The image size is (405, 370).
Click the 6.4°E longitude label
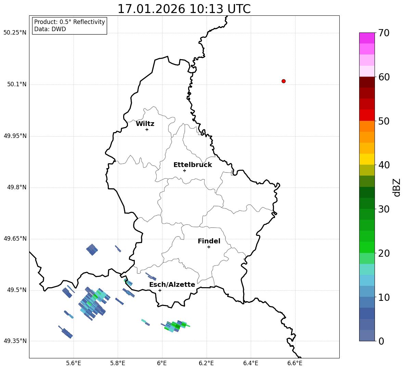pyautogui.click(x=250, y=363)
